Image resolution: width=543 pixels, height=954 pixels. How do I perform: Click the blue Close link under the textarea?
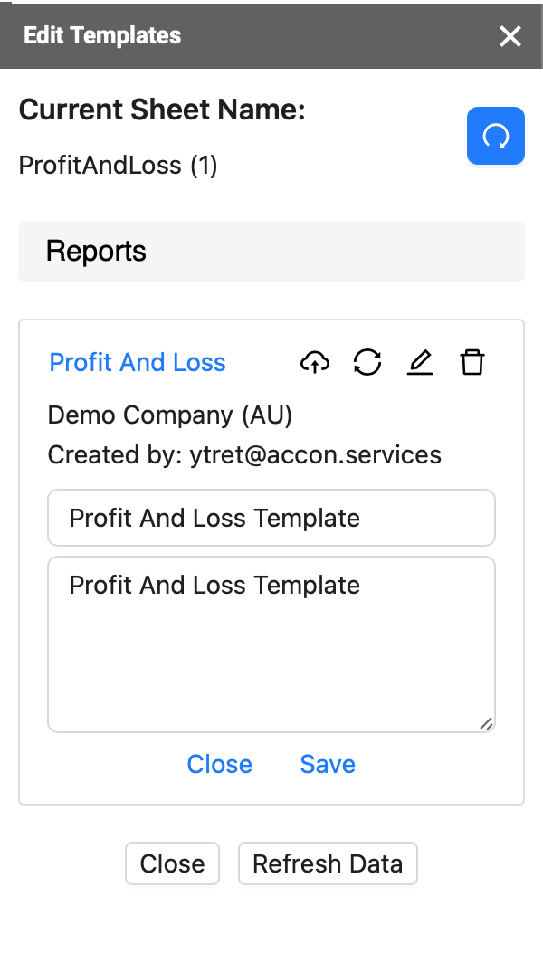tap(220, 764)
